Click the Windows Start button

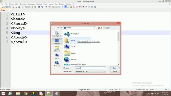3,94
